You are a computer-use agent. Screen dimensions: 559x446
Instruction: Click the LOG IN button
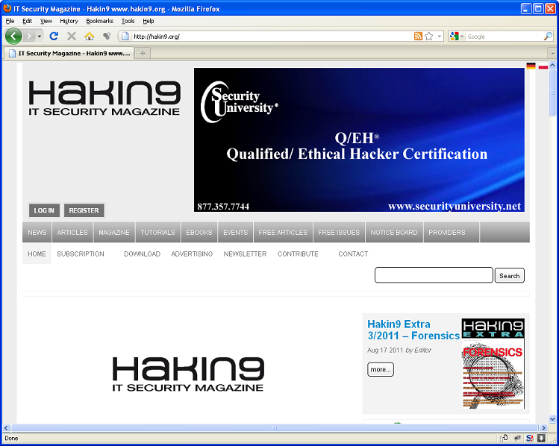[44, 210]
